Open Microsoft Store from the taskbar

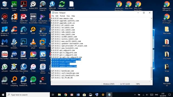(x=84, y=95)
